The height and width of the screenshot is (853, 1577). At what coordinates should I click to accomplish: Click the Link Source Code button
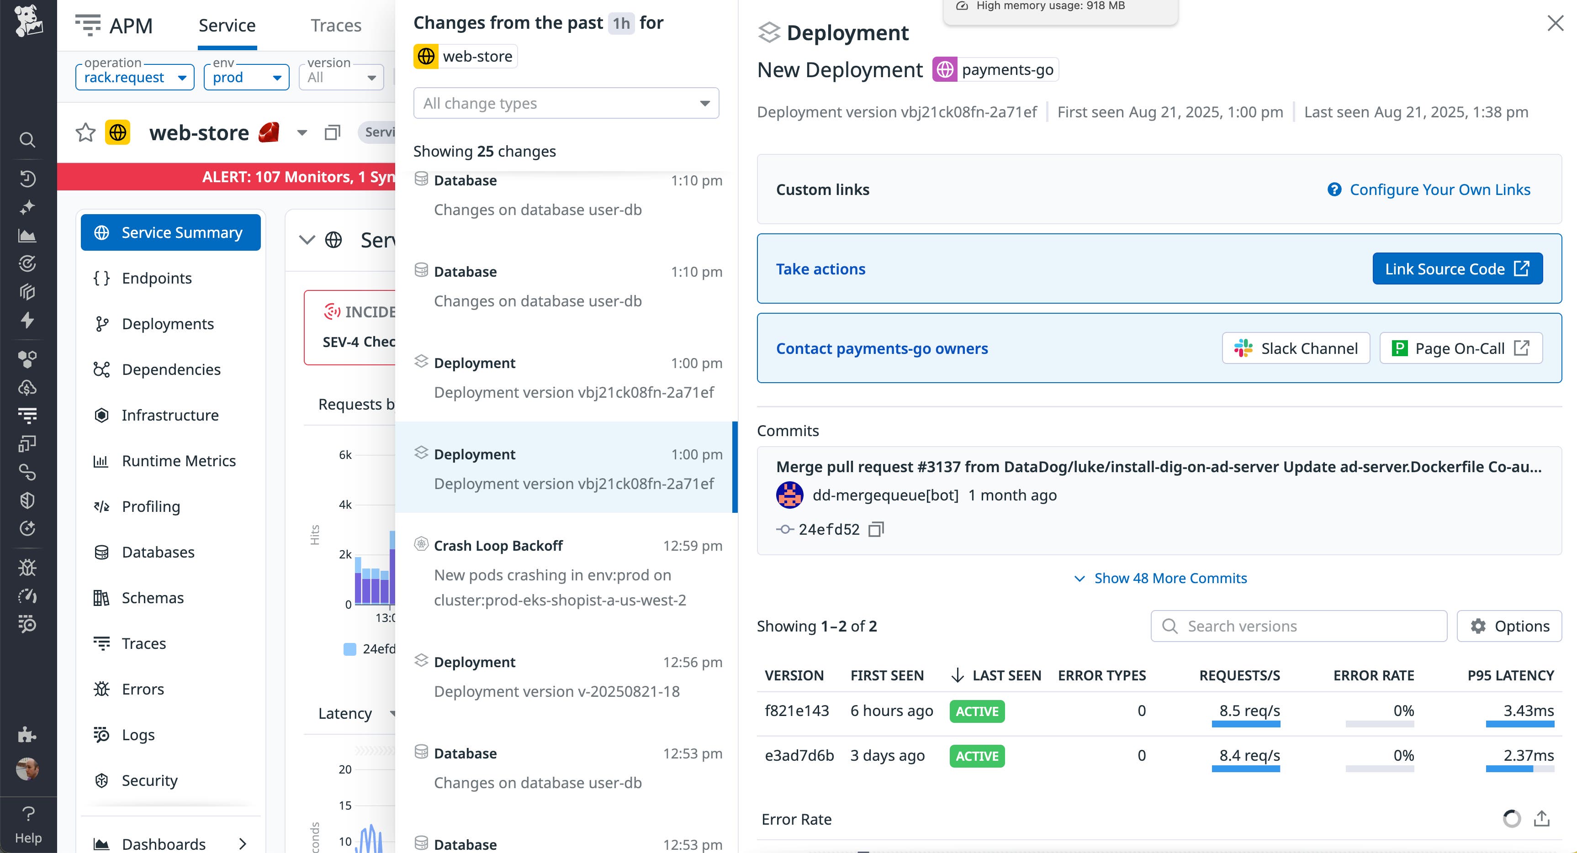coord(1457,269)
